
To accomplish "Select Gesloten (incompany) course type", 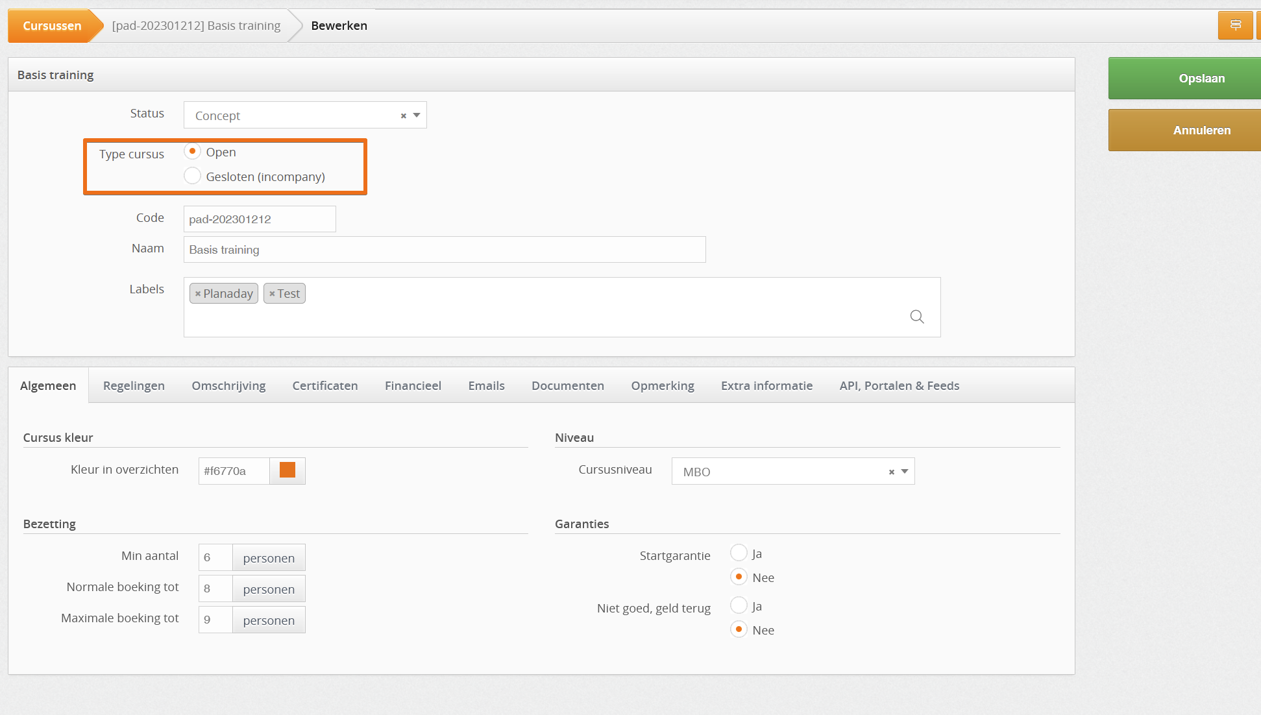I will point(192,176).
